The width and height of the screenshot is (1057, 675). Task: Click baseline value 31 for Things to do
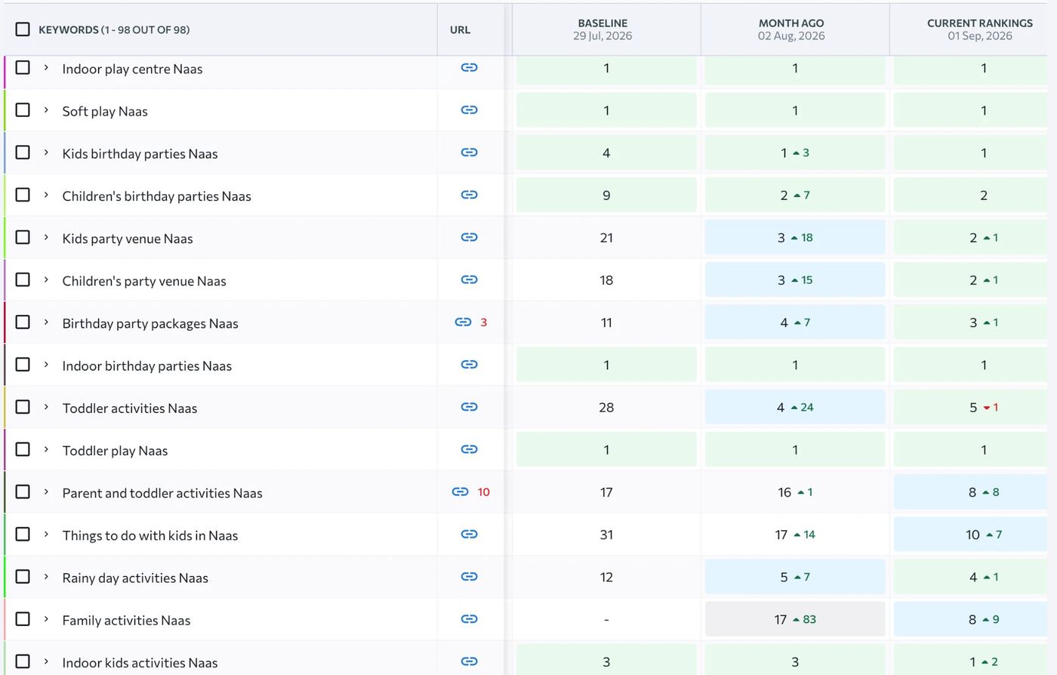tap(606, 535)
